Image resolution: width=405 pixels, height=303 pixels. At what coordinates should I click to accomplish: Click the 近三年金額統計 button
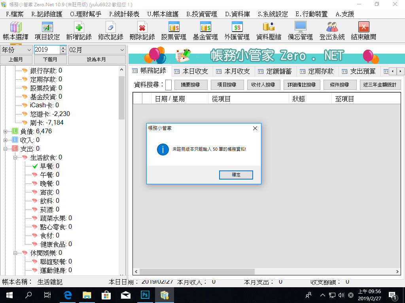380,85
